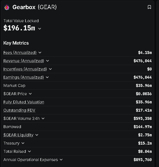Click the Gearbox flame logo
159x167 pixels.
coord(7,7)
